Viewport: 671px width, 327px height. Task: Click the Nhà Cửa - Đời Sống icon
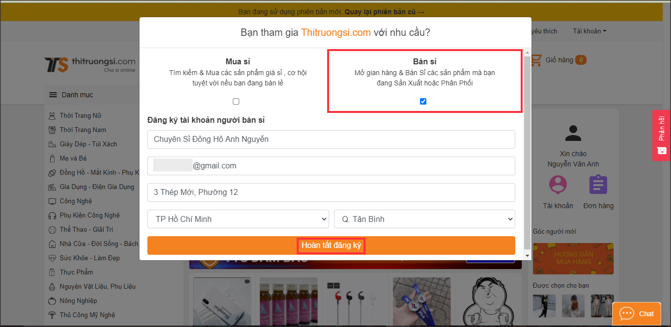coord(52,244)
